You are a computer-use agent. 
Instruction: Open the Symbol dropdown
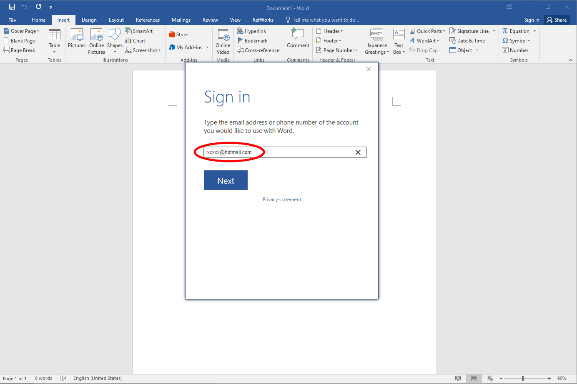click(x=516, y=41)
